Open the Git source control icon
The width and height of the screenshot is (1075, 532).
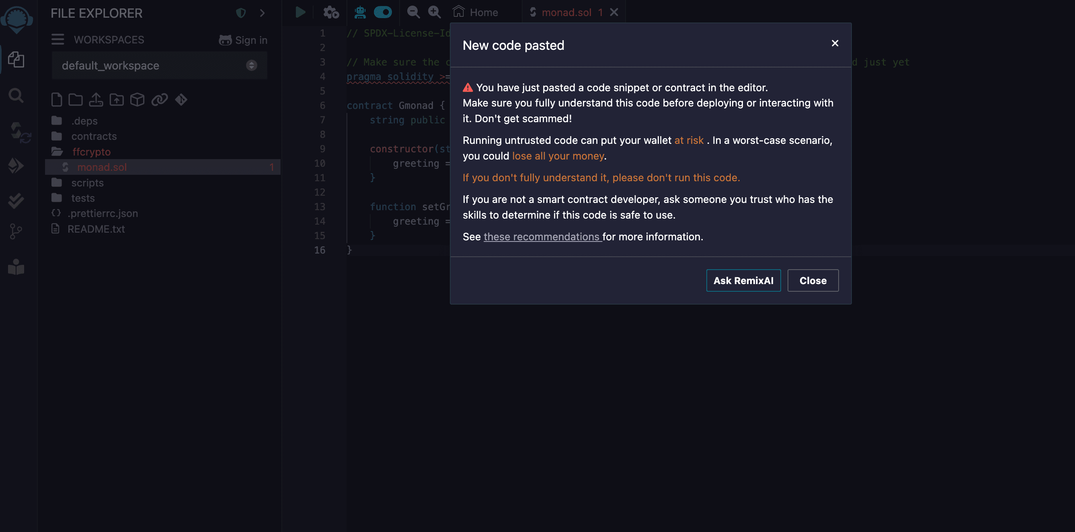point(15,231)
